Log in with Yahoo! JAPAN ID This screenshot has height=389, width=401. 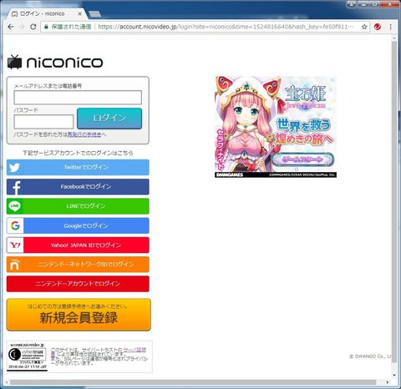[78, 245]
